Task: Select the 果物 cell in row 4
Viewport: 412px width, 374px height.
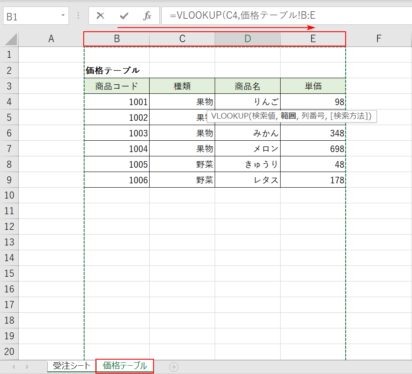Action: 182,102
